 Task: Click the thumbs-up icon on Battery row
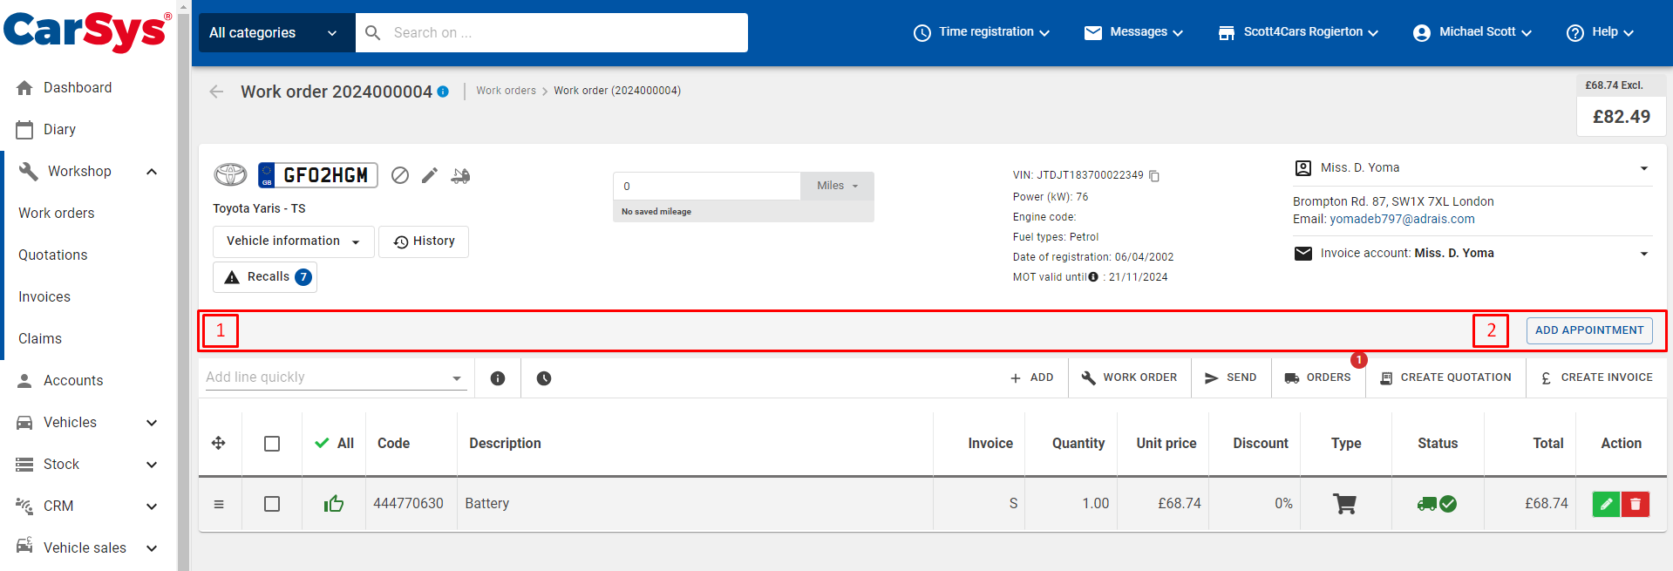pos(334,504)
